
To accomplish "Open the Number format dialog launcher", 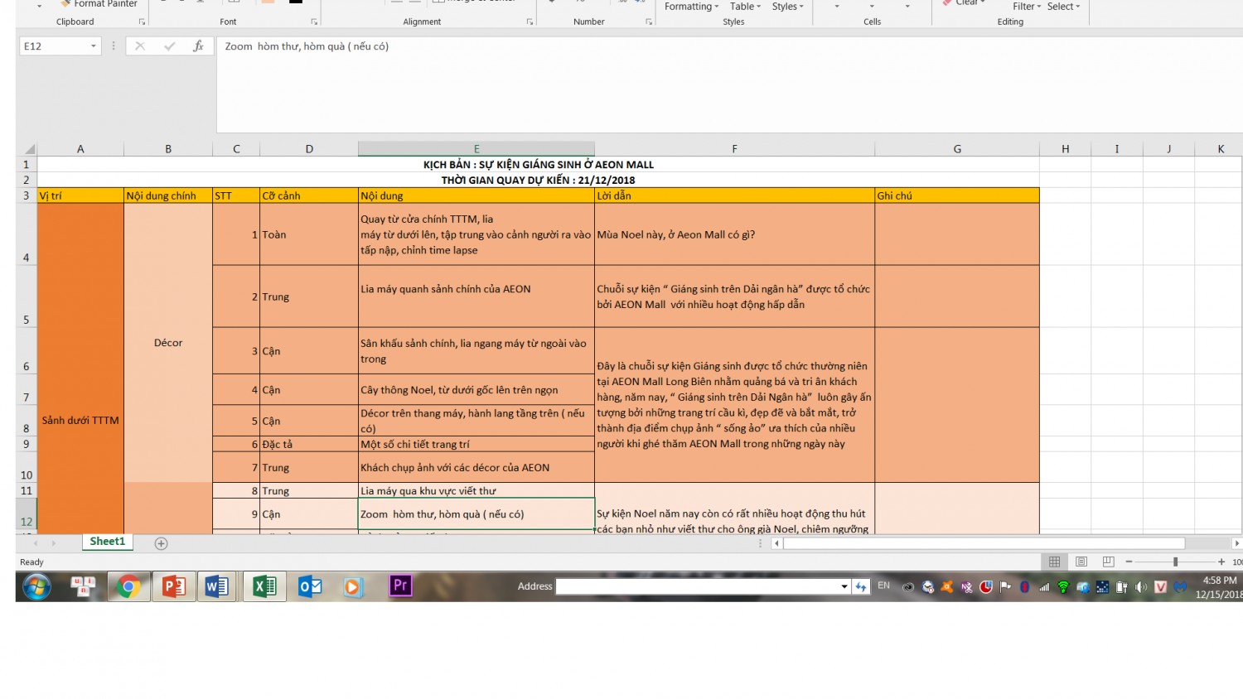I will tap(649, 22).
